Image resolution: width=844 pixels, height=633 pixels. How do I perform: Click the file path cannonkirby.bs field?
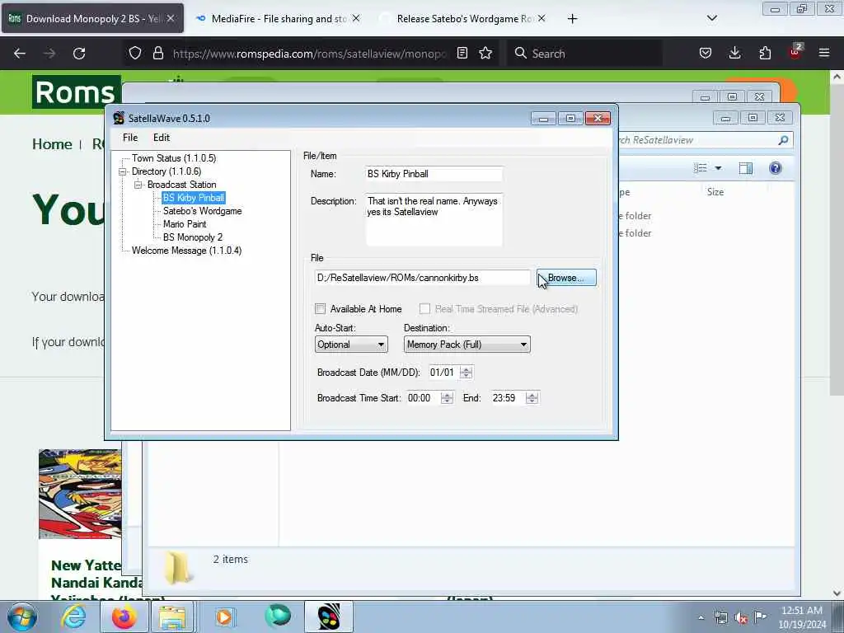pyautogui.click(x=422, y=278)
